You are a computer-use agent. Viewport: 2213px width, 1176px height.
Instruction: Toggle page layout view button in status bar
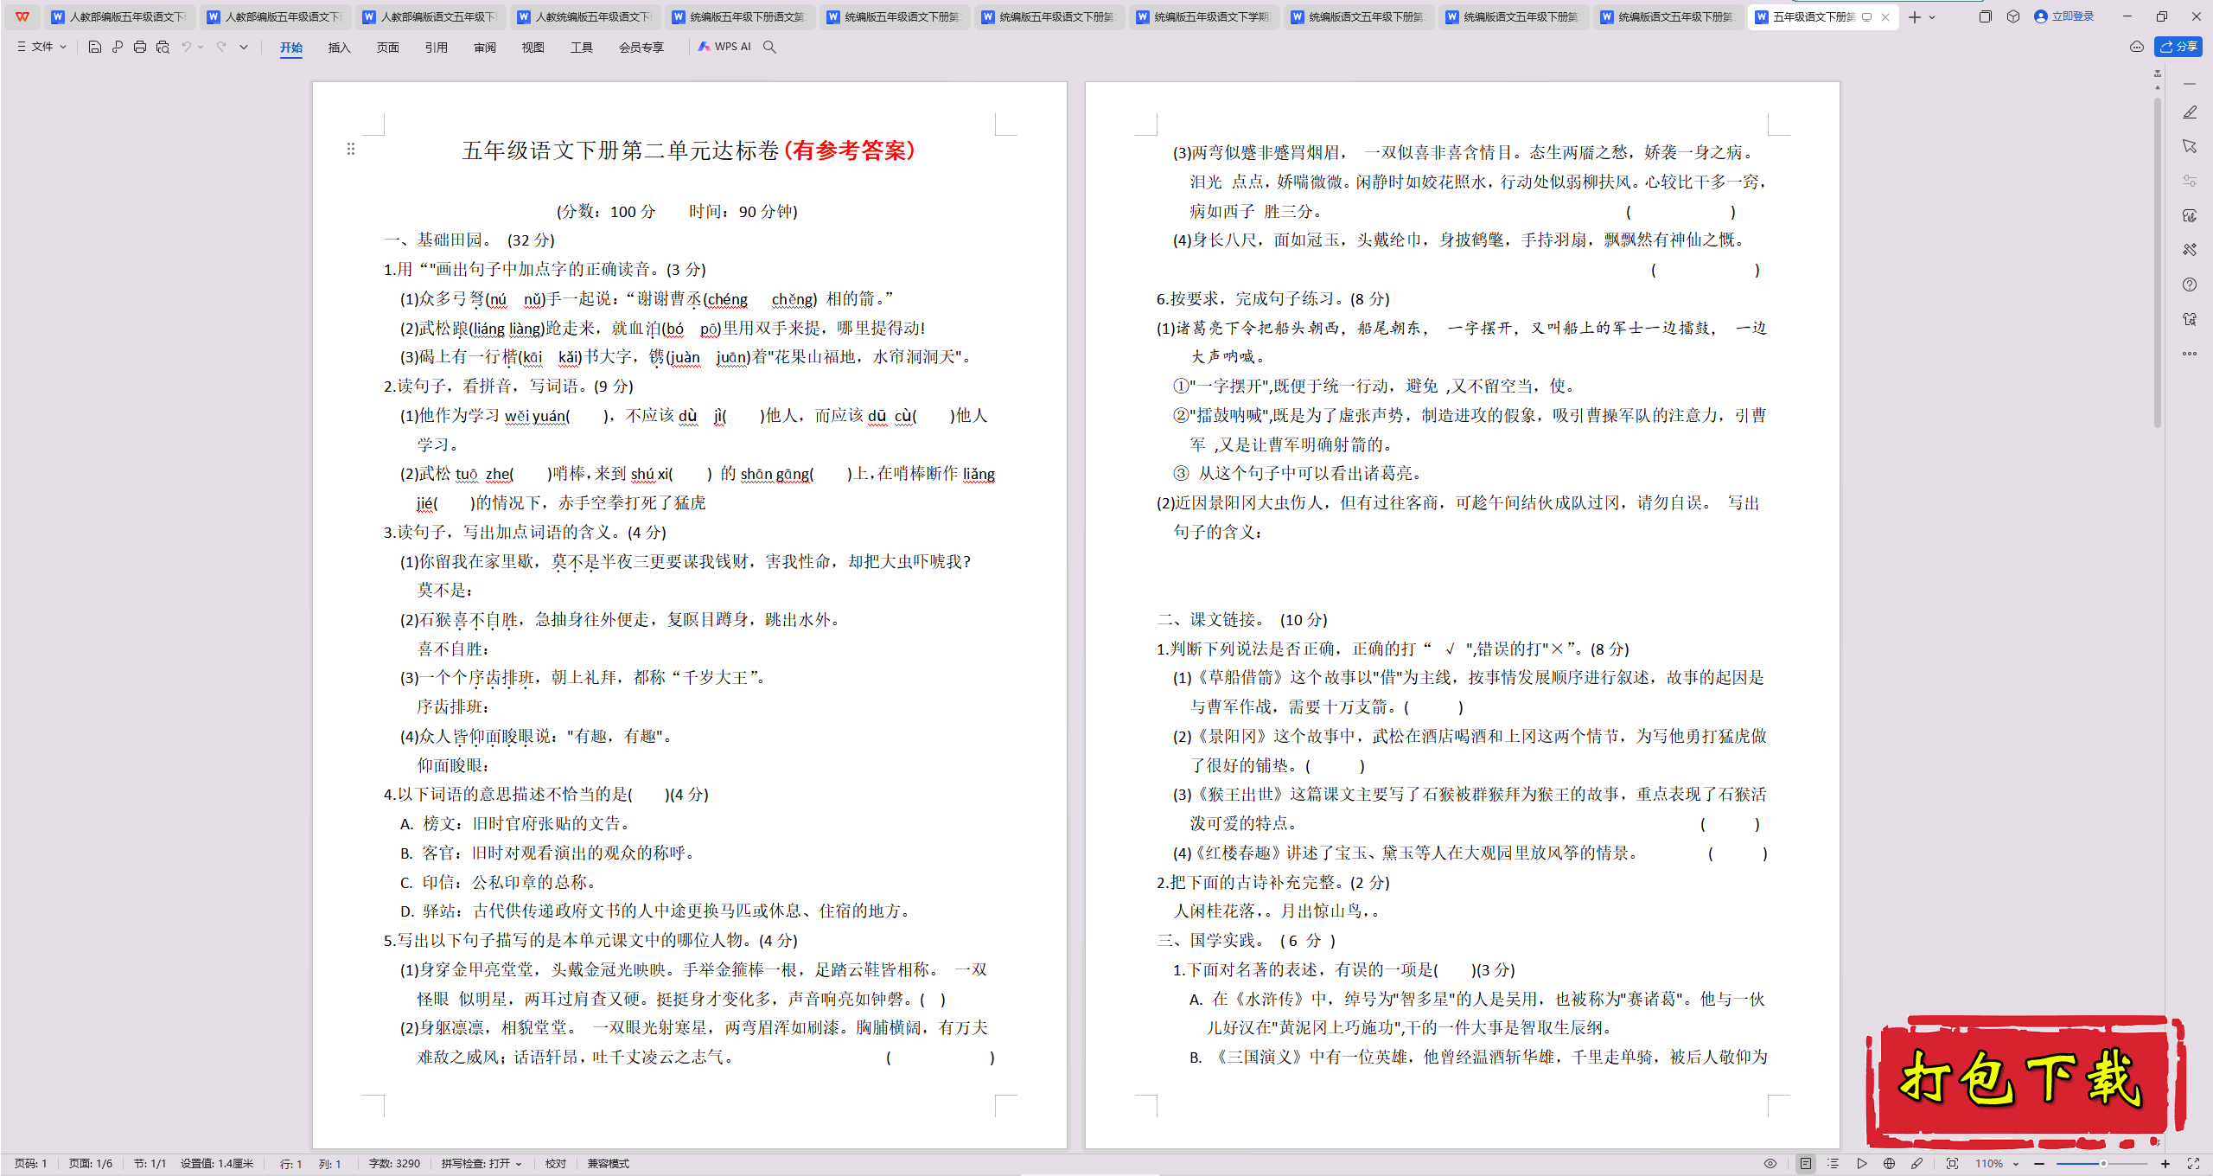pos(1806,1164)
